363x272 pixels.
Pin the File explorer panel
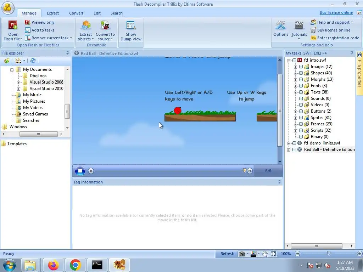click(x=67, y=53)
